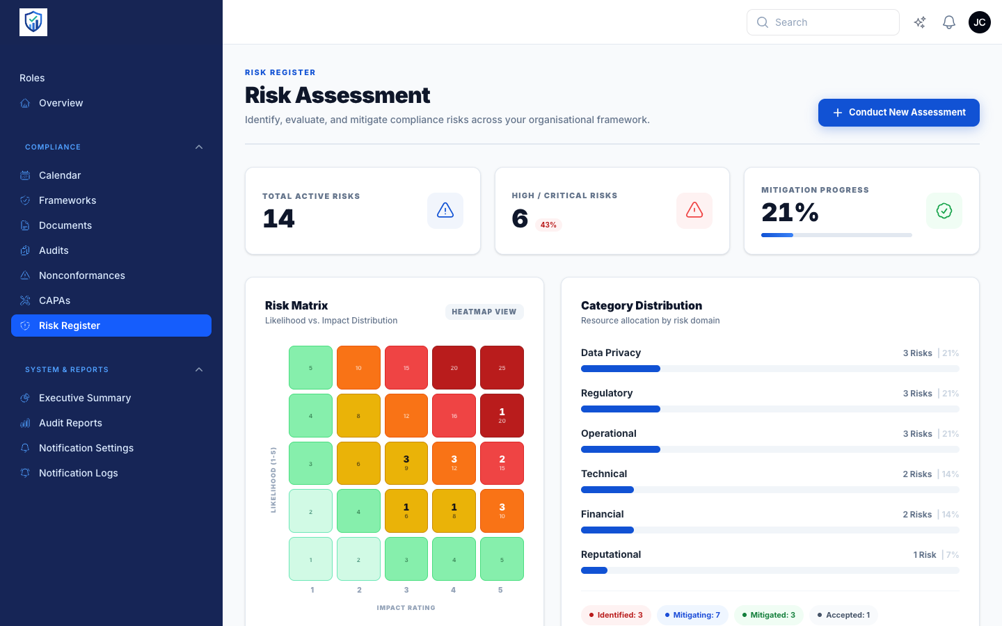Toggle the Heatmap View badge
Screen dimensions: 1002x626
click(484, 312)
